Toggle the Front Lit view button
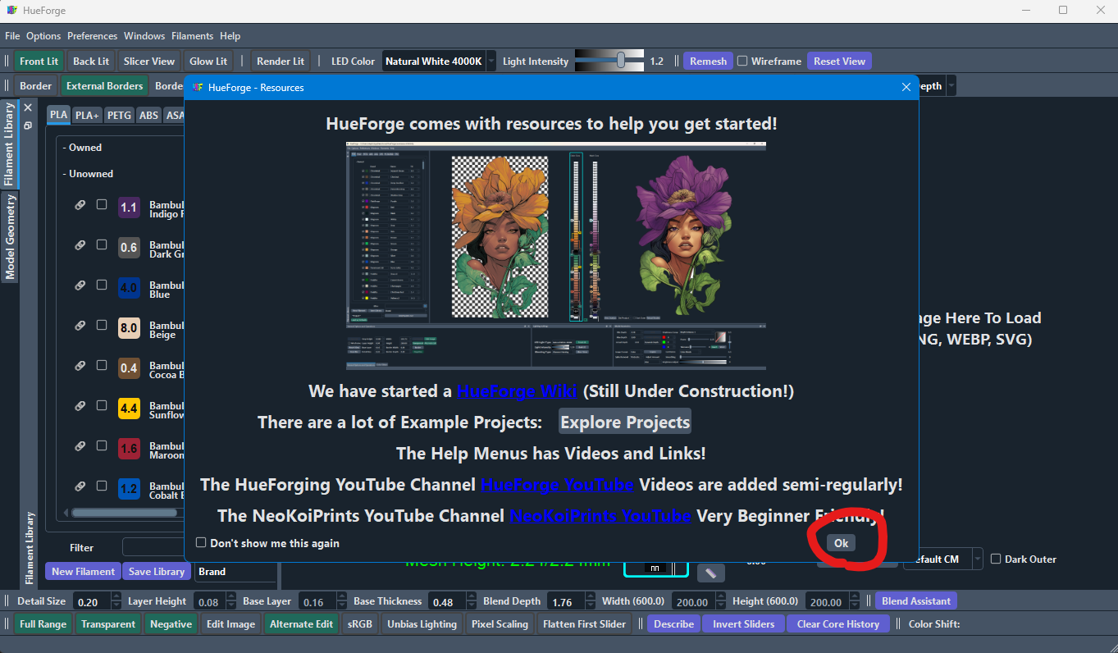The image size is (1118, 653). [39, 62]
